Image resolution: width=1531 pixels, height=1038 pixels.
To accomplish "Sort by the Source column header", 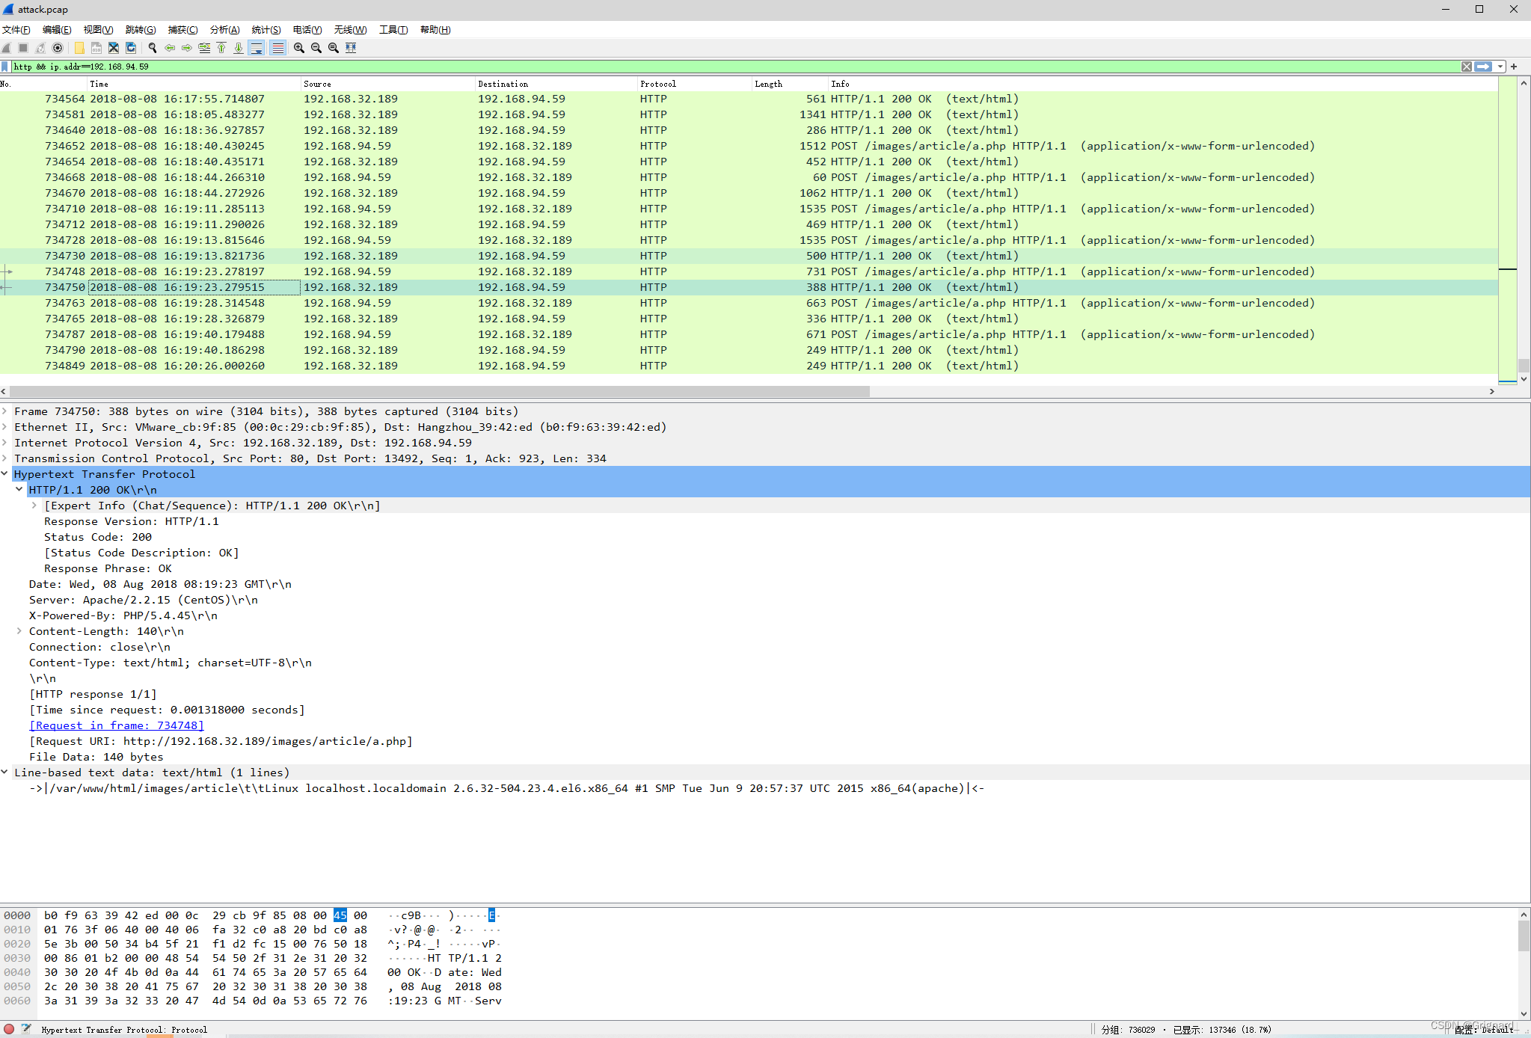I will tap(387, 84).
